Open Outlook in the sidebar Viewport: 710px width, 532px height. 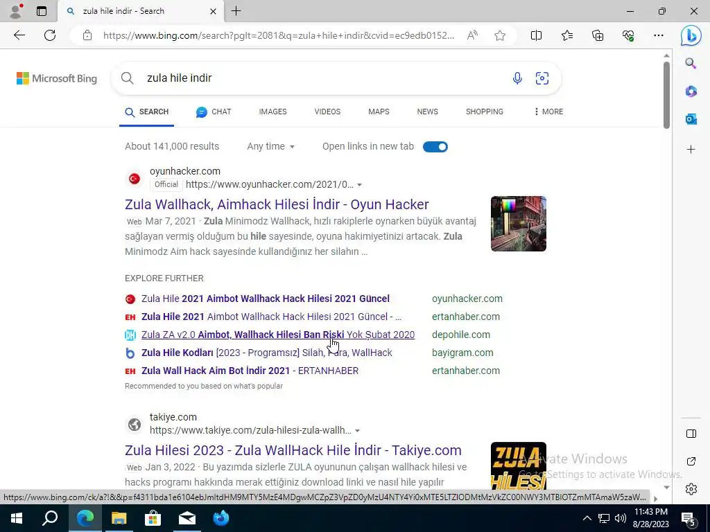[x=691, y=119]
